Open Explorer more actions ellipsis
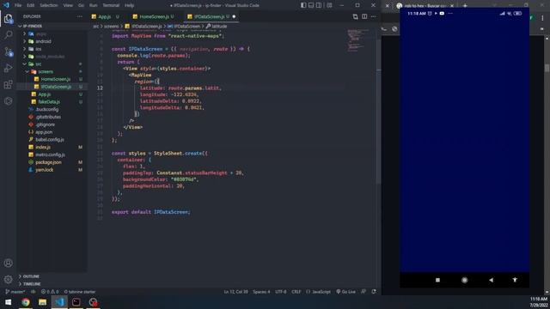This screenshot has width=550, height=309. click(80, 16)
